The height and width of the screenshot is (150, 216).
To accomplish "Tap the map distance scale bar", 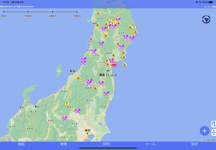I will click(x=40, y=12).
